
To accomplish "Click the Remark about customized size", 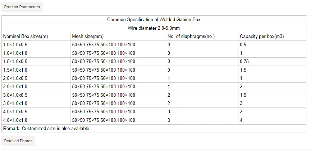I will pyautogui.click(x=46, y=129).
